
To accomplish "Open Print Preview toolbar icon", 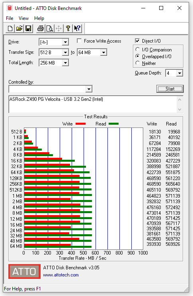I will (x=50, y=29).
